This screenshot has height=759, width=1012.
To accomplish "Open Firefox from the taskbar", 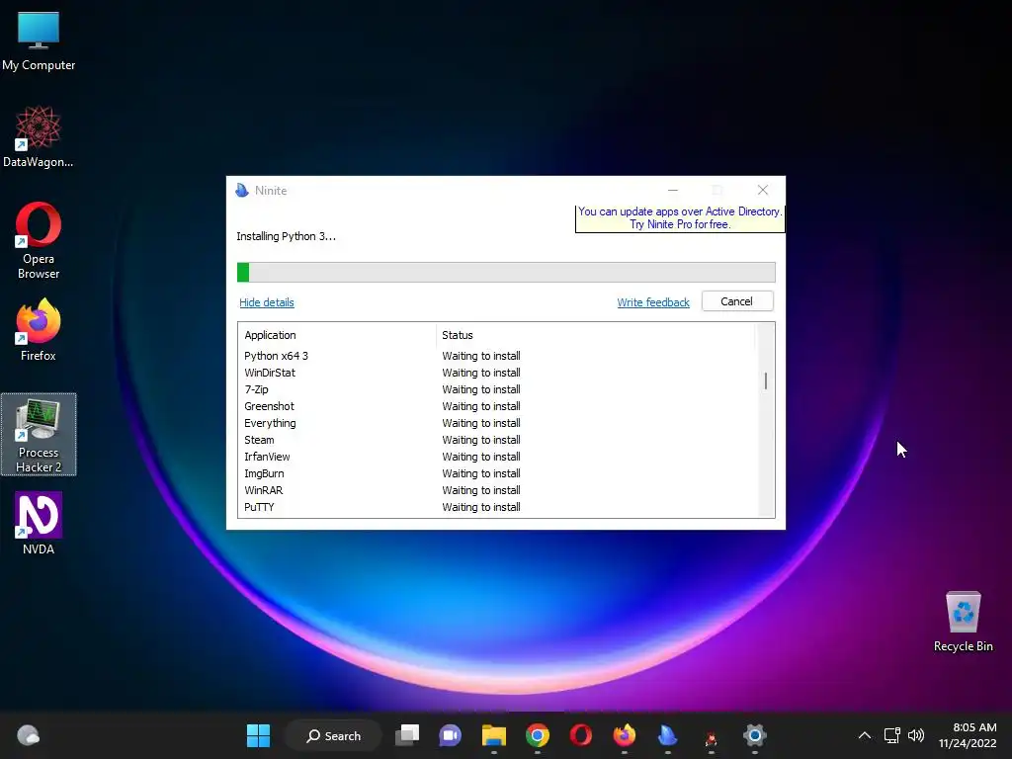I will [x=625, y=735].
